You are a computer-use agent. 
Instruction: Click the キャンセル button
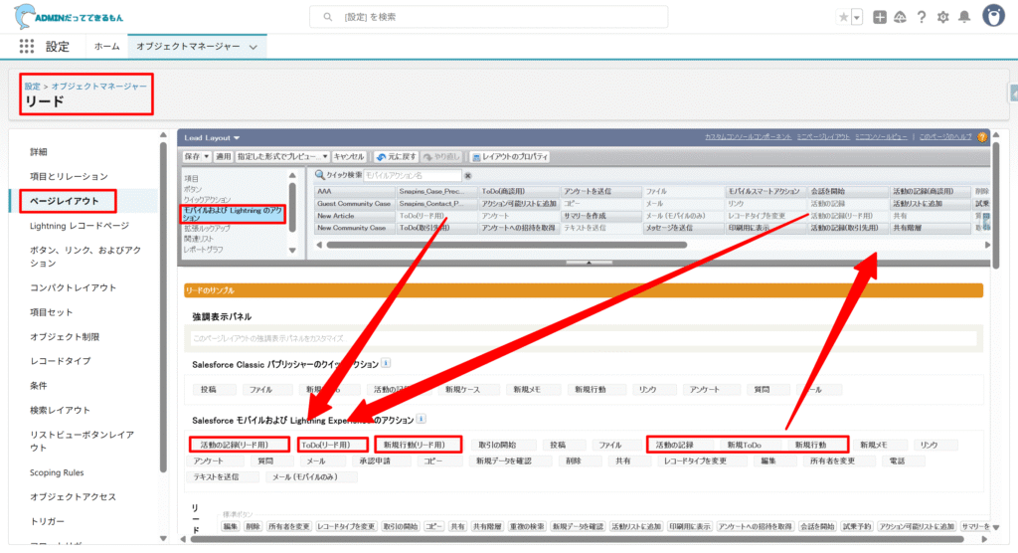pos(349,156)
